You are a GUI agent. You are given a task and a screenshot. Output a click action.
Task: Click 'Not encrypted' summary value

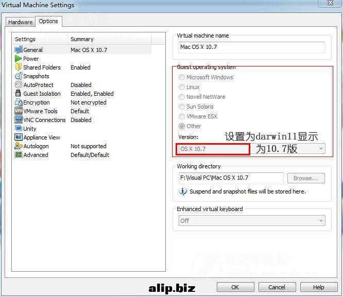[x=89, y=102]
